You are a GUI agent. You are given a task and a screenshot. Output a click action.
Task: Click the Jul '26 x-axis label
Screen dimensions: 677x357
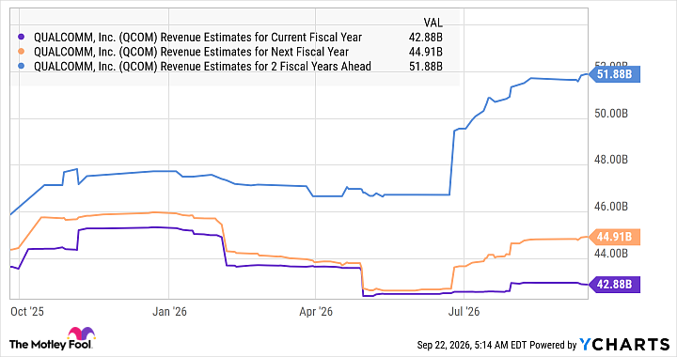pos(464,311)
